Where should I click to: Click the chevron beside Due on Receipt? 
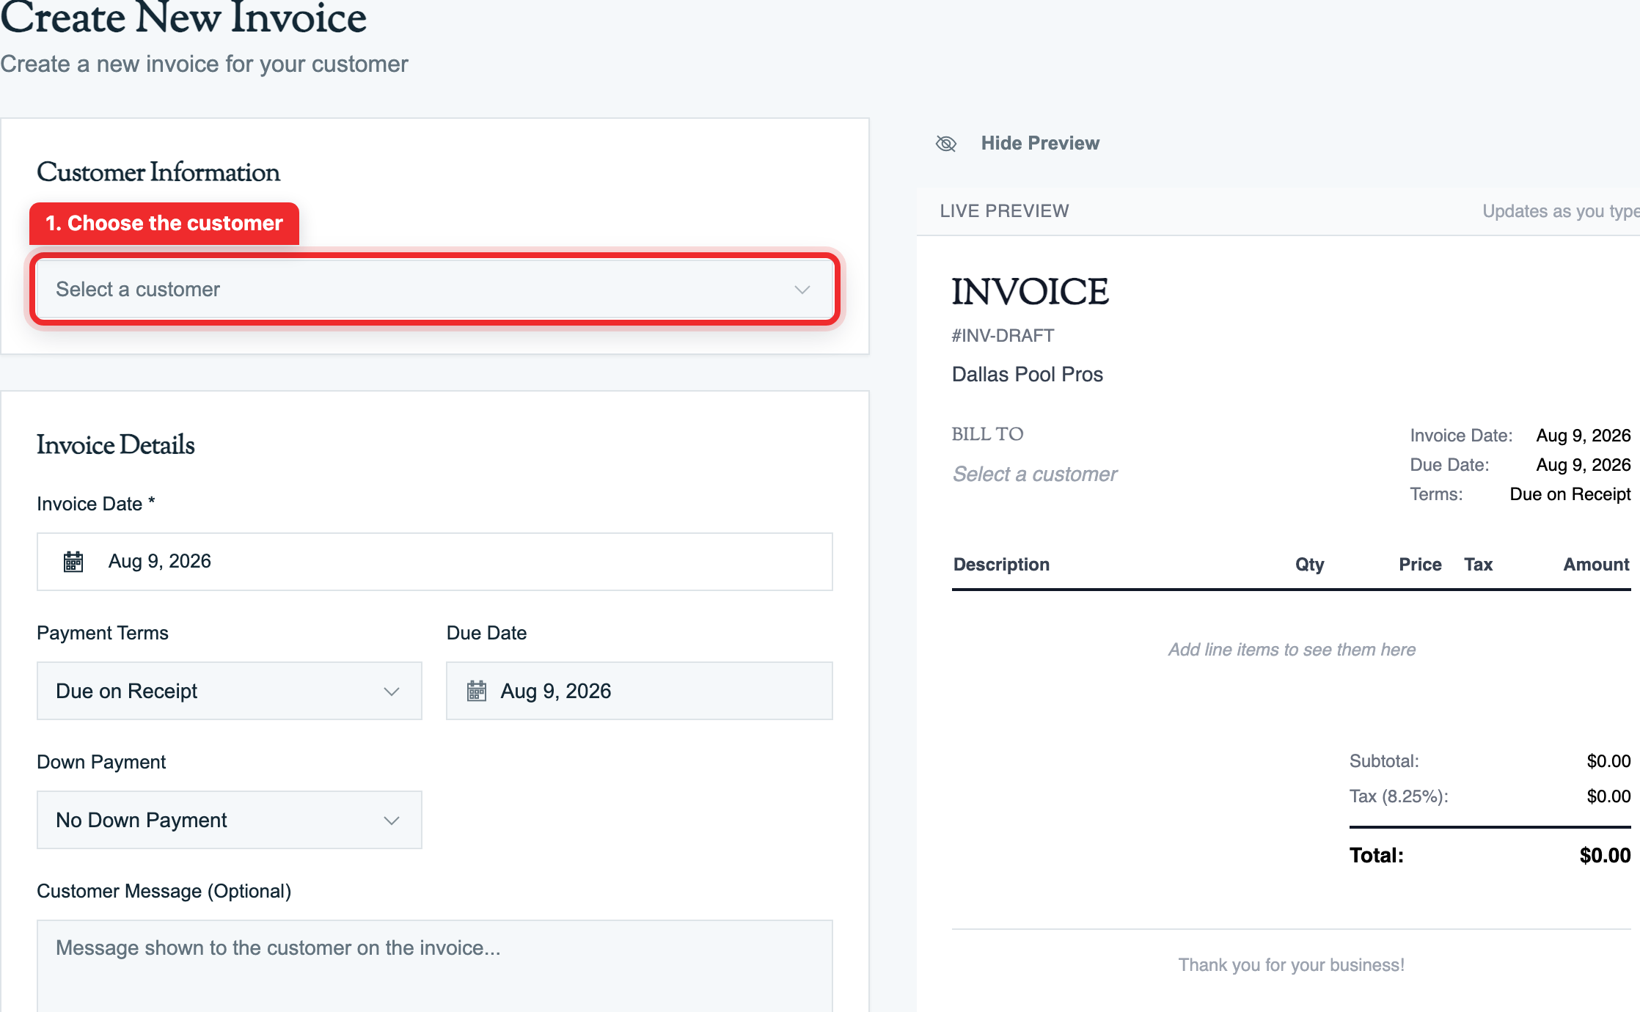coord(392,692)
